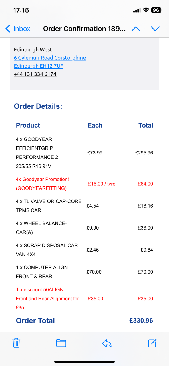Tap the Order Confirmation subject title
The image size is (169, 366).
pyautogui.click(x=84, y=29)
